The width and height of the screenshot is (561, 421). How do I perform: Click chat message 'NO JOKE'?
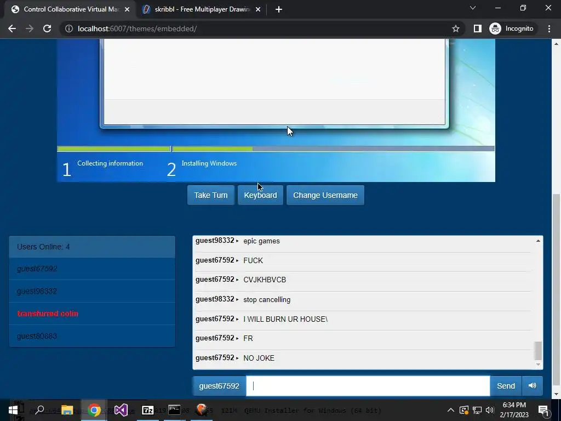[259, 358]
